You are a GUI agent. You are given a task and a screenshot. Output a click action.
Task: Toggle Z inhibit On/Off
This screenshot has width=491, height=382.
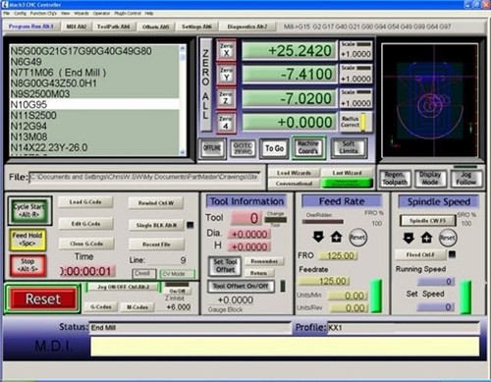177,291
